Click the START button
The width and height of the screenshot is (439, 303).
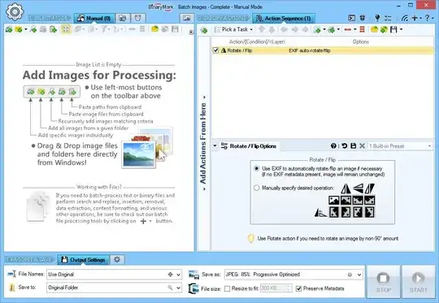419,281
